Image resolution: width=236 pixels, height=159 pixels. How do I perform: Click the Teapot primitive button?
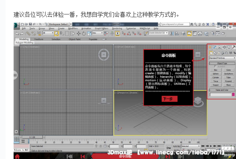tap(216, 85)
